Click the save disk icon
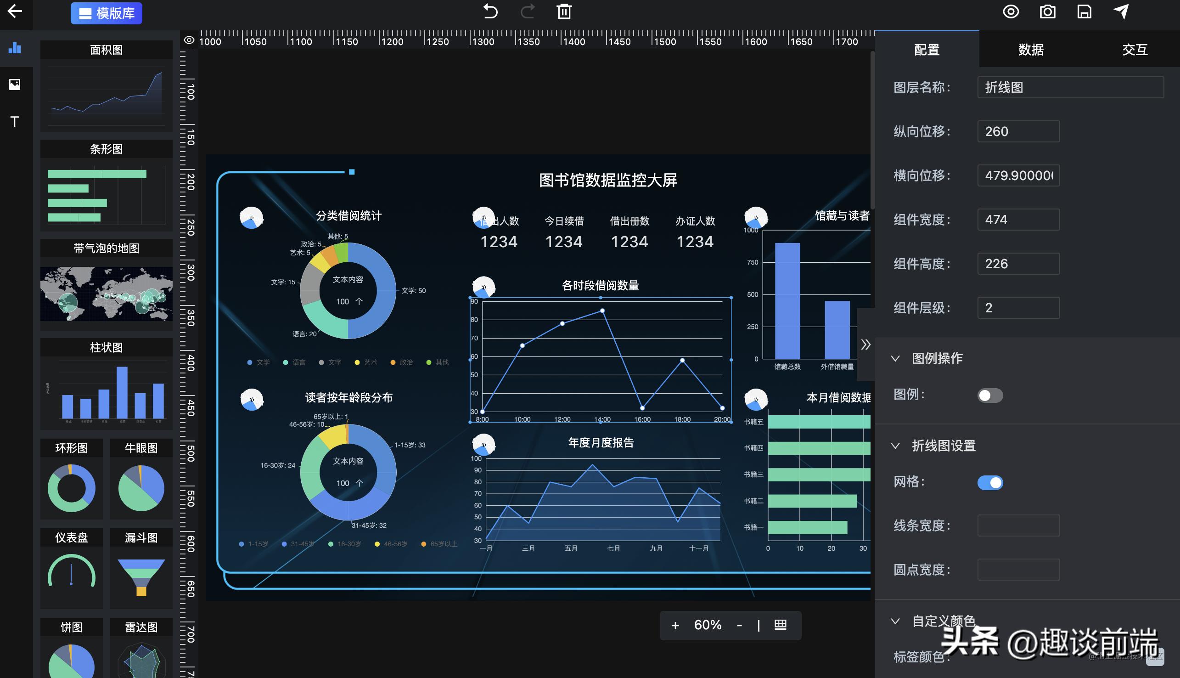The width and height of the screenshot is (1180, 678). pyautogui.click(x=1084, y=11)
